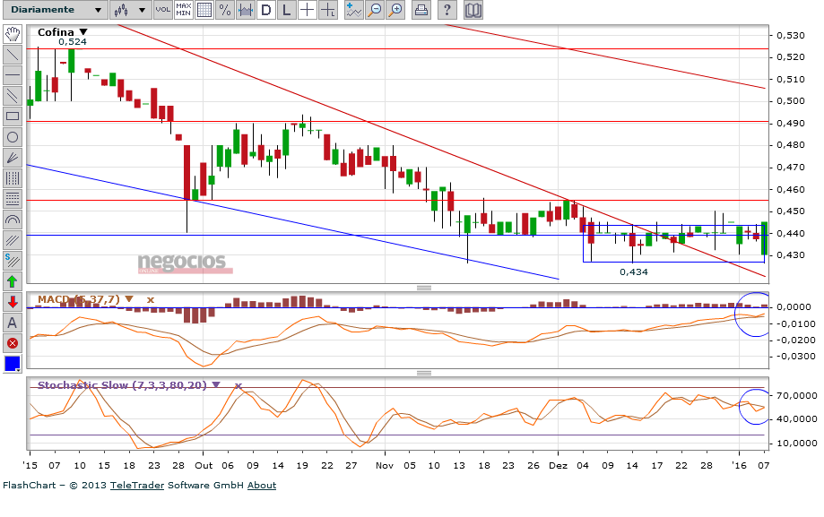Click the 0,434 low price label
The image size is (824, 517).
point(634,271)
